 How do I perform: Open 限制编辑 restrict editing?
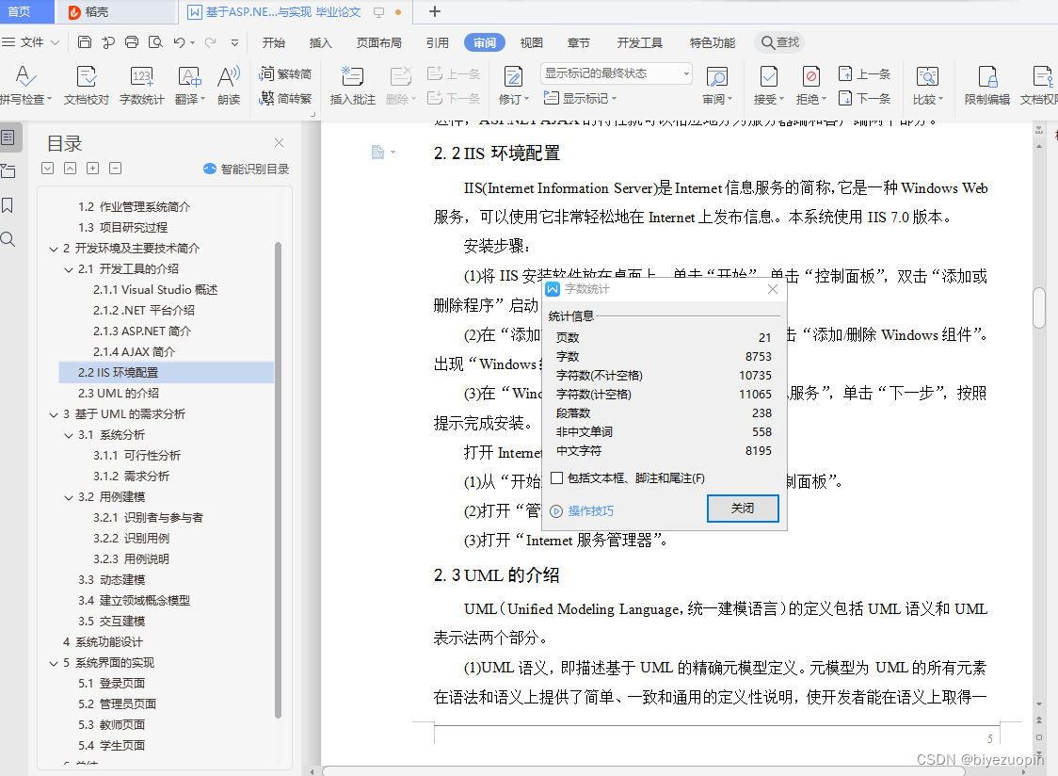point(987,85)
